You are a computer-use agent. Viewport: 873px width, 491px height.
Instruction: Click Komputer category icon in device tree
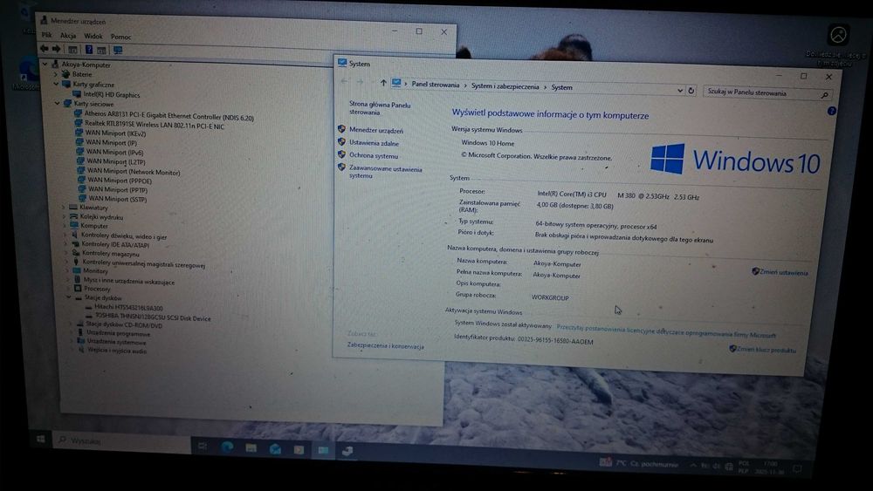pyautogui.click(x=74, y=226)
